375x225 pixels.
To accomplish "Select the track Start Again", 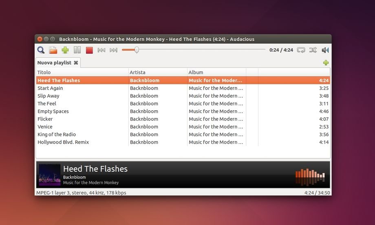I will (x=183, y=88).
